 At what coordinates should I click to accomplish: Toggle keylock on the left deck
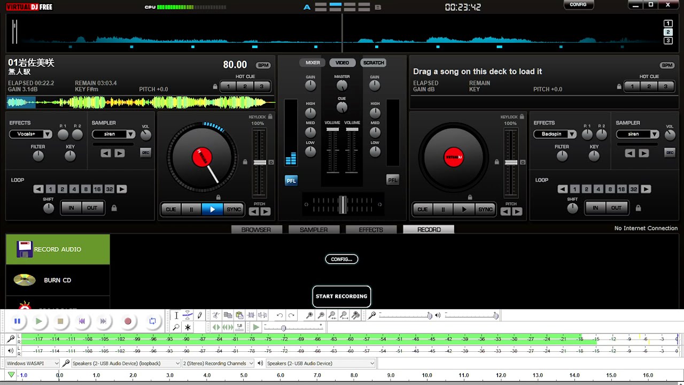pos(270,117)
